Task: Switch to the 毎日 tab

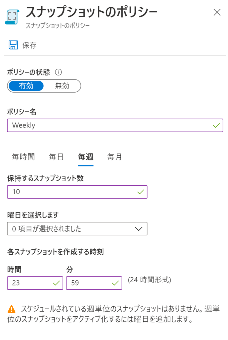Action: [56, 157]
